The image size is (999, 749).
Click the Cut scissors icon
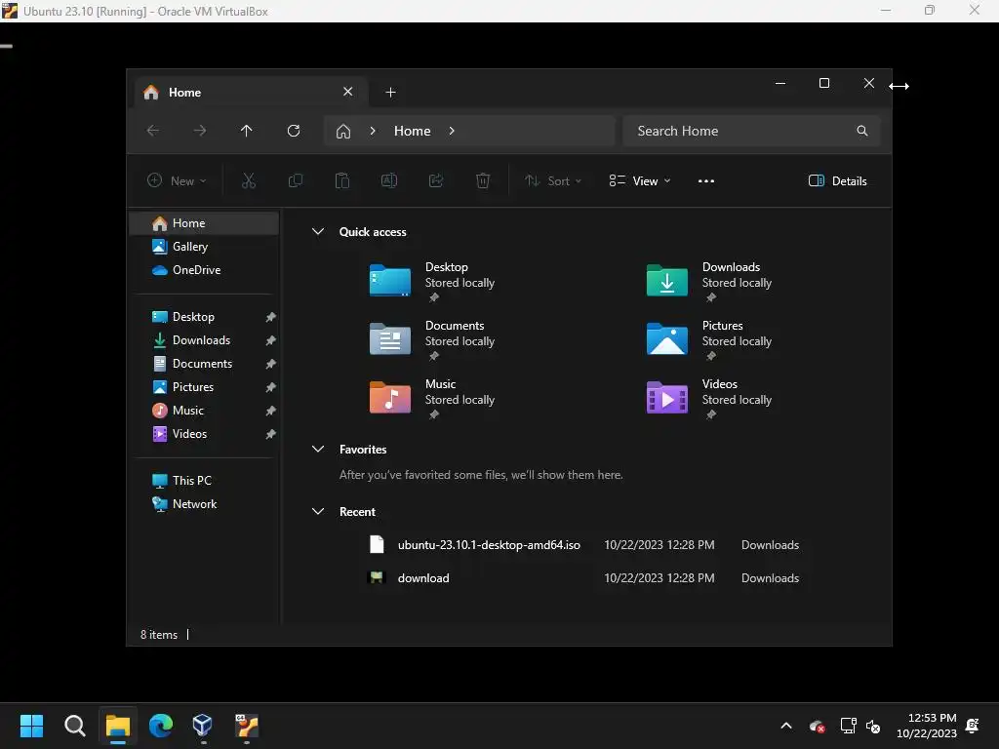tap(249, 180)
